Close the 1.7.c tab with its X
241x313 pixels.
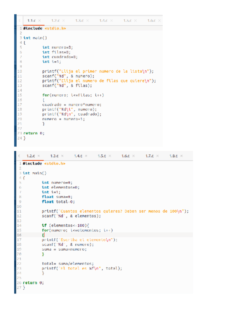158,156
